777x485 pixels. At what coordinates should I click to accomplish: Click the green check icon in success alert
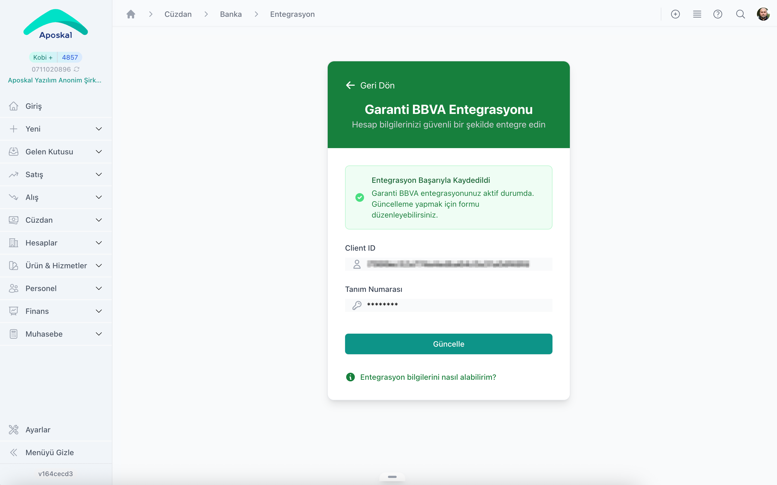[359, 197]
